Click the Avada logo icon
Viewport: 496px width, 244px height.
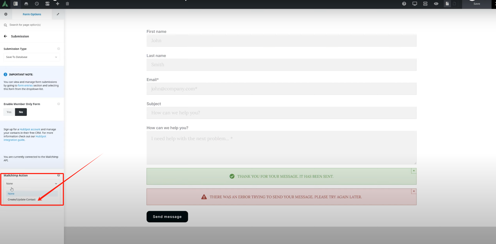5,4
